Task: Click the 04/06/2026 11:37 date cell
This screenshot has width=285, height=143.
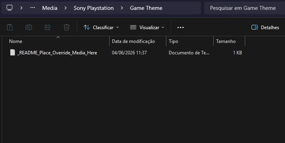Action: [x=129, y=53]
